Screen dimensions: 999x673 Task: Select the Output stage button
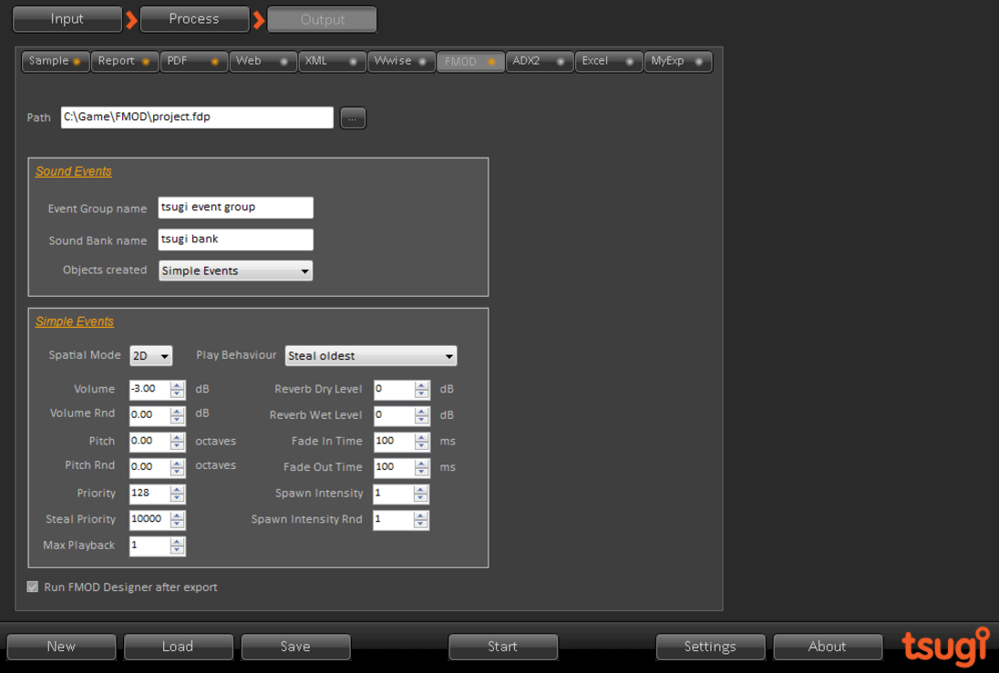pyautogui.click(x=323, y=19)
